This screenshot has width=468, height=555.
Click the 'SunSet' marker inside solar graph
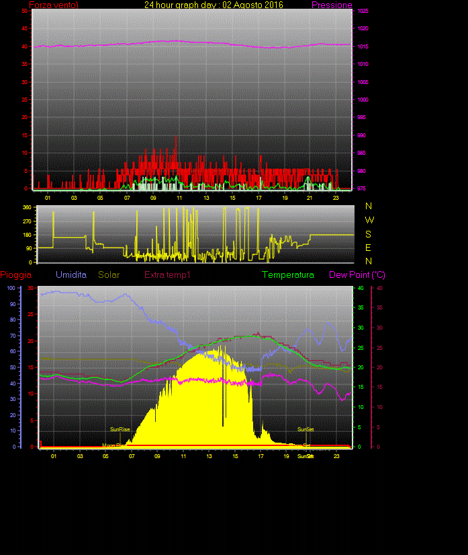306,429
